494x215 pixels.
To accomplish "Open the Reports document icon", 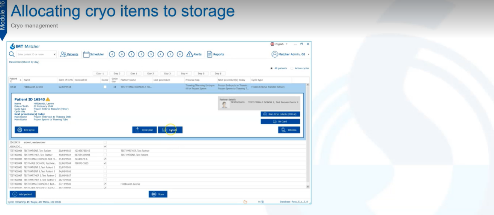I will click(209, 54).
